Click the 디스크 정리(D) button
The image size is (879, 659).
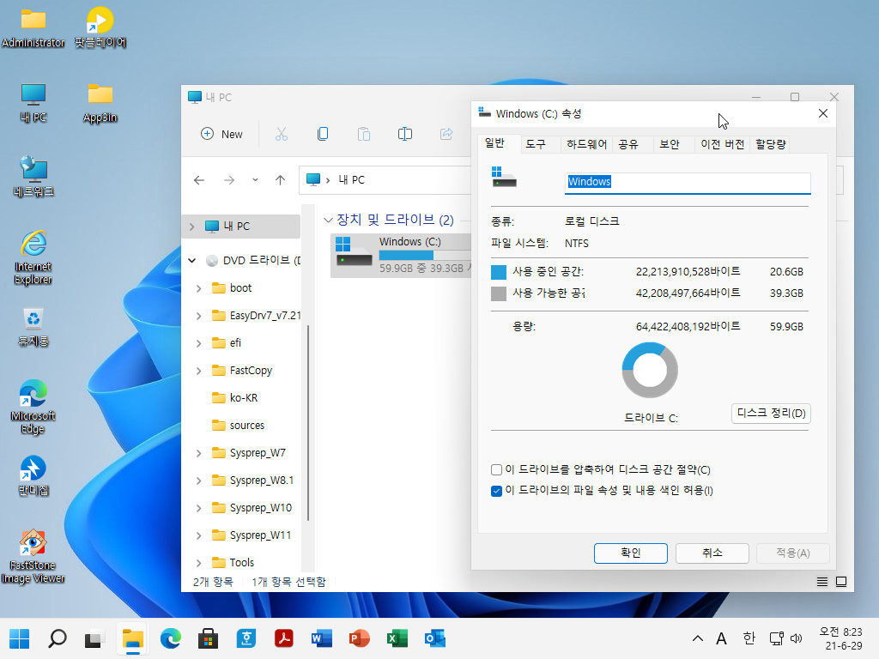(771, 414)
